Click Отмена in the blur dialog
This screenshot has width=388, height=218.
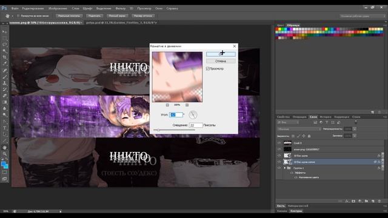[221, 61]
